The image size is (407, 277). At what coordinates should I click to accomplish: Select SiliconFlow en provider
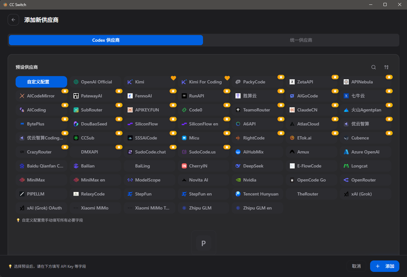click(204, 124)
